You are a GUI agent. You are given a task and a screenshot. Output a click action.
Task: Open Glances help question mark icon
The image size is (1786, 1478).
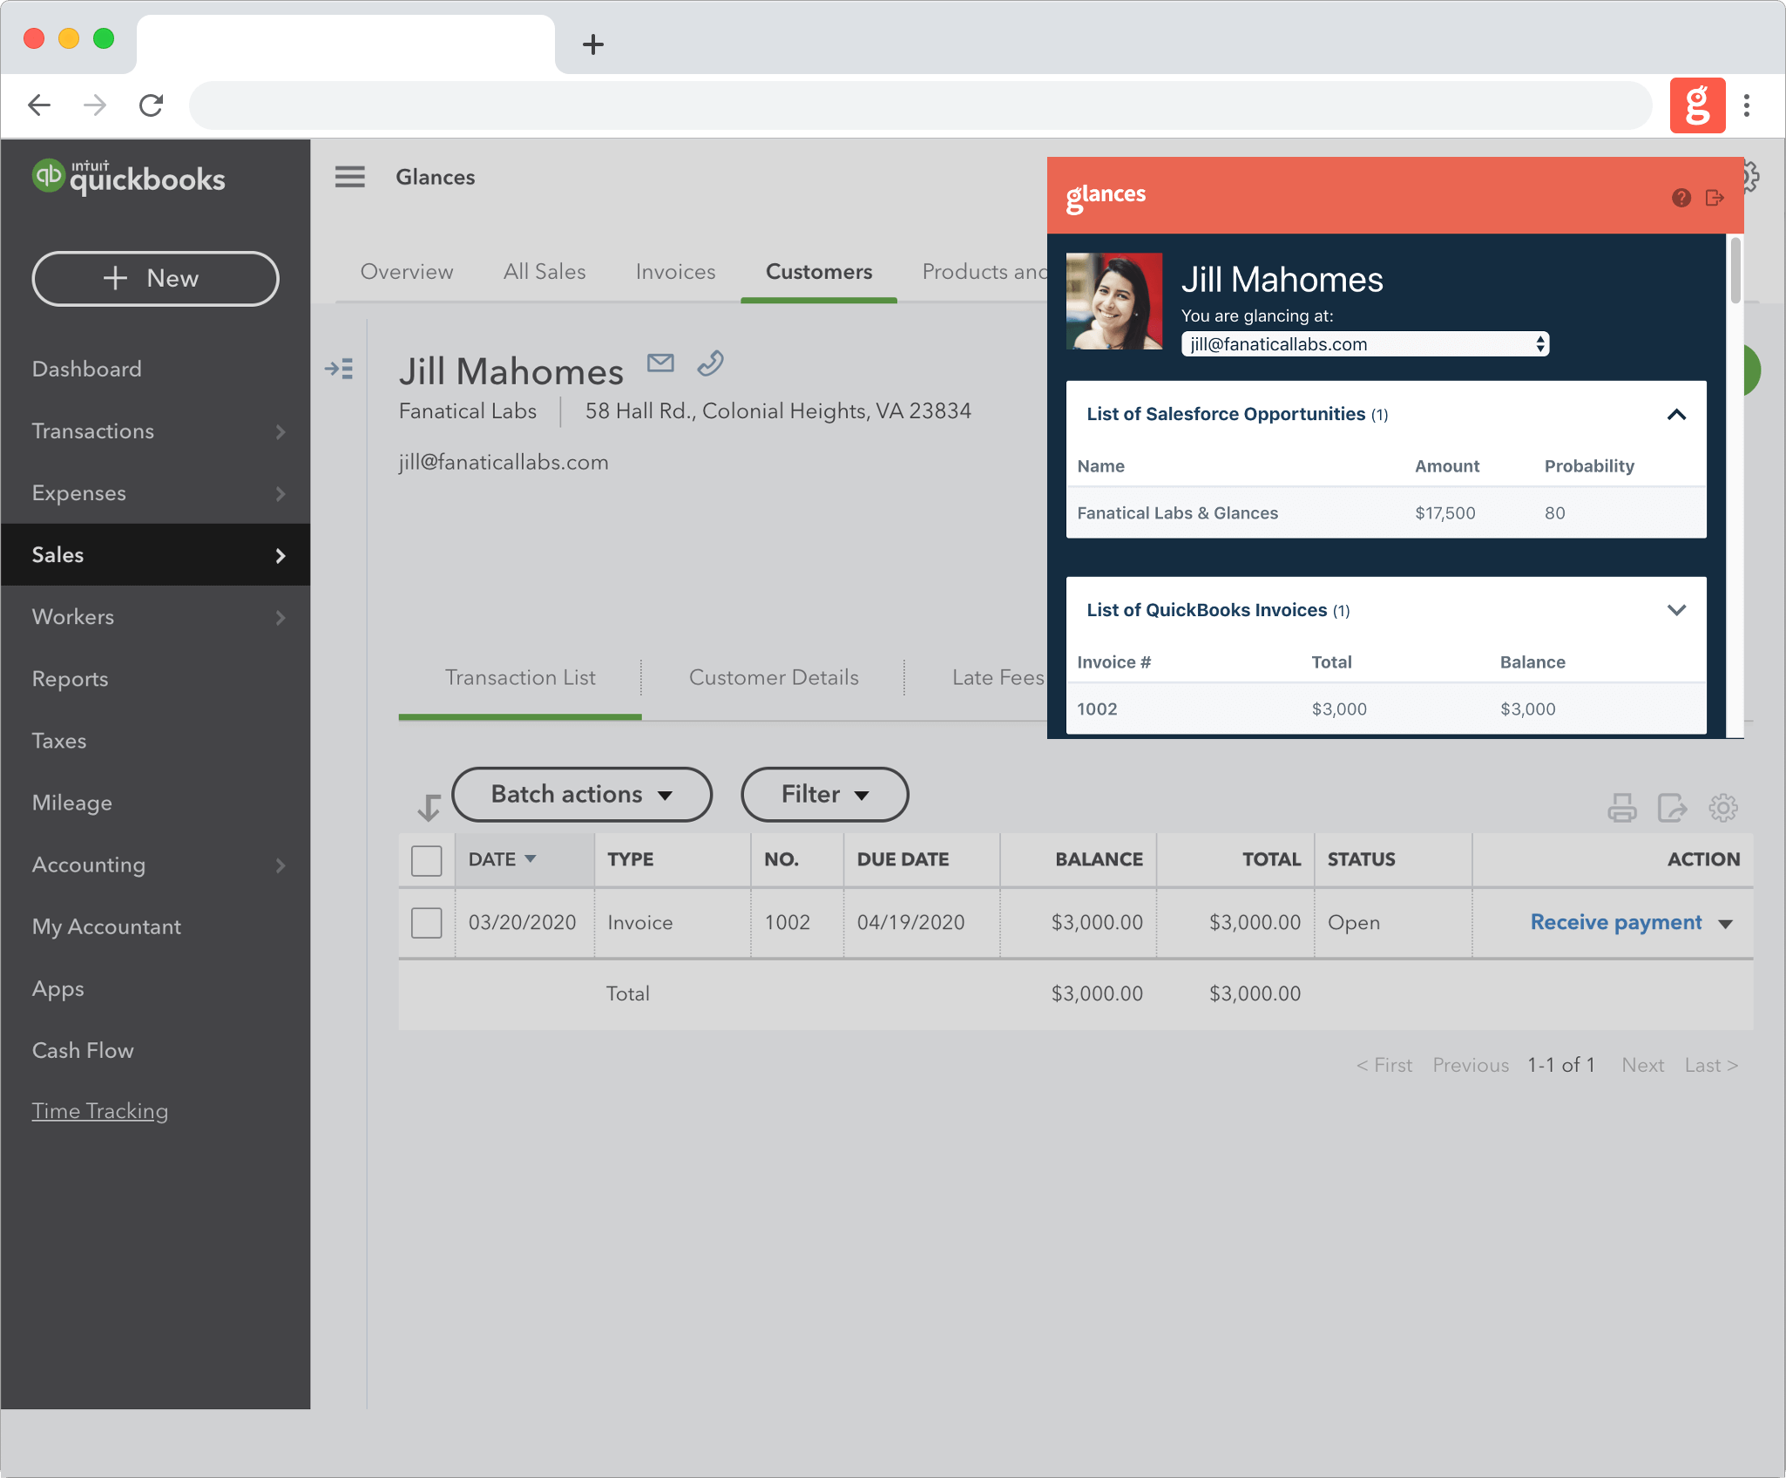[1681, 198]
